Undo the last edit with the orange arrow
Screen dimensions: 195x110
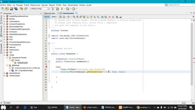22,9
